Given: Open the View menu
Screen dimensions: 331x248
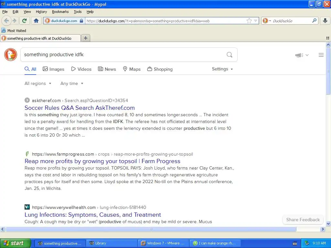Looking at the screenshot, I should [x=27, y=12].
